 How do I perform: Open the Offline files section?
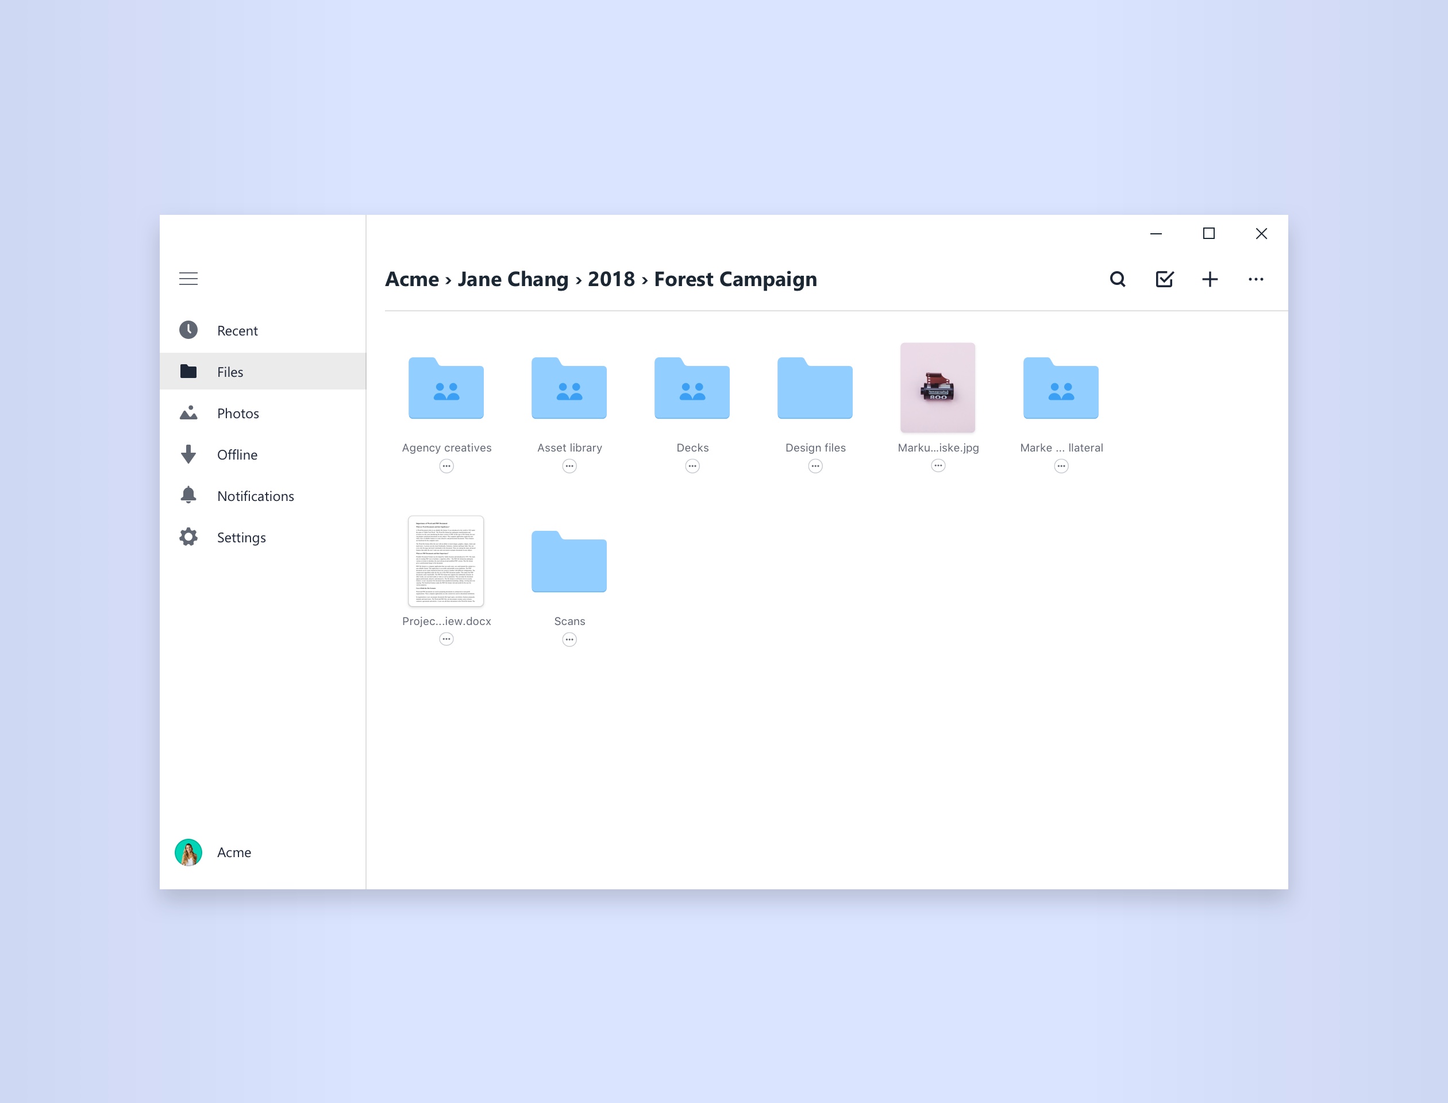(237, 454)
